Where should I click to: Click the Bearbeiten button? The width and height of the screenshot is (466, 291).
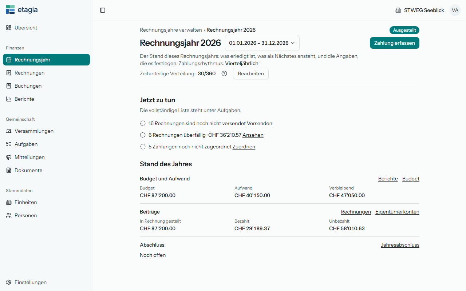[251, 73]
